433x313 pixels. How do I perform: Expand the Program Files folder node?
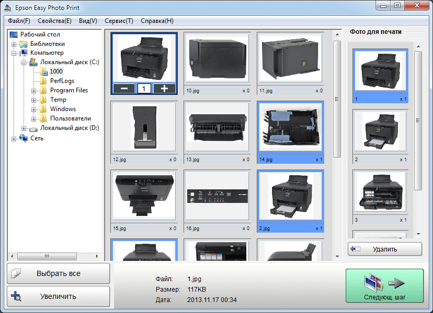tap(33, 91)
